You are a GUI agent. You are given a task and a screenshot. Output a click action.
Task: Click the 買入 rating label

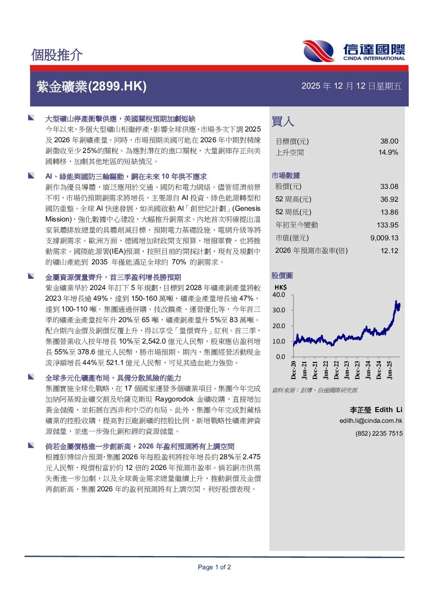point(283,122)
